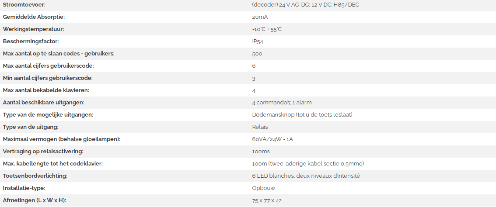496x207 pixels.
Task: Select Max aantal cijfers gebruikerscode label
Action: point(49,66)
